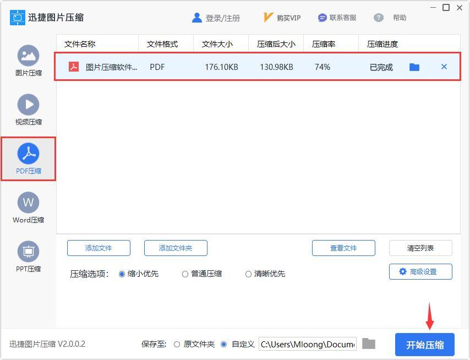The image size is (470, 360).
Task: Click the gold VIP badge icon
Action: click(x=267, y=18)
